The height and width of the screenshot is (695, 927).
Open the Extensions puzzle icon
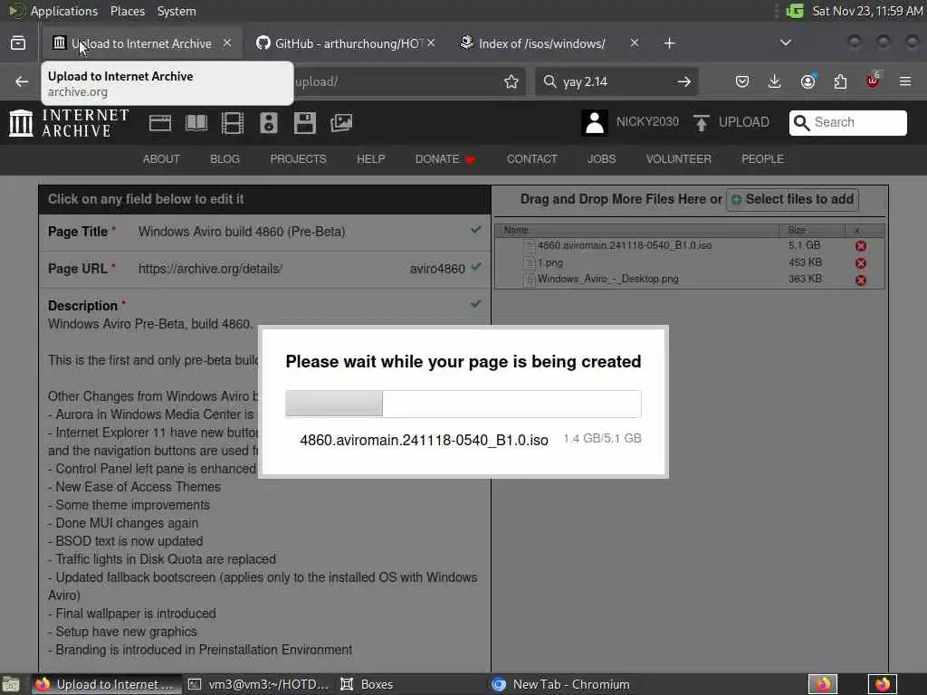(840, 81)
